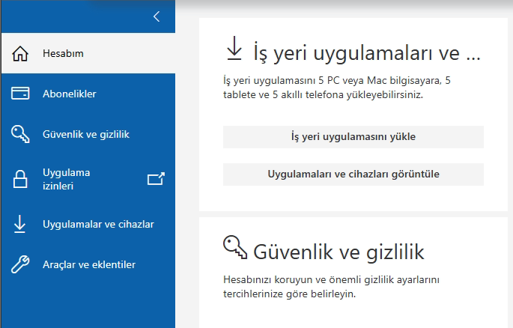Collapse the sidebar with the chevron arrow
Image resolution: width=513 pixels, height=328 pixels.
[157, 16]
